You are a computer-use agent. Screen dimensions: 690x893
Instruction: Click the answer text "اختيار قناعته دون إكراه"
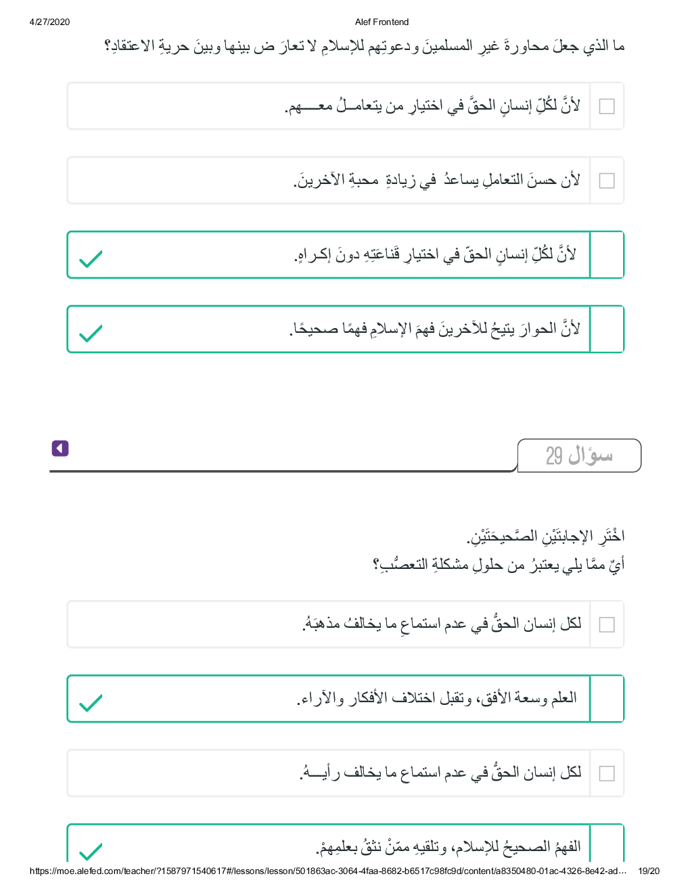pos(434,255)
